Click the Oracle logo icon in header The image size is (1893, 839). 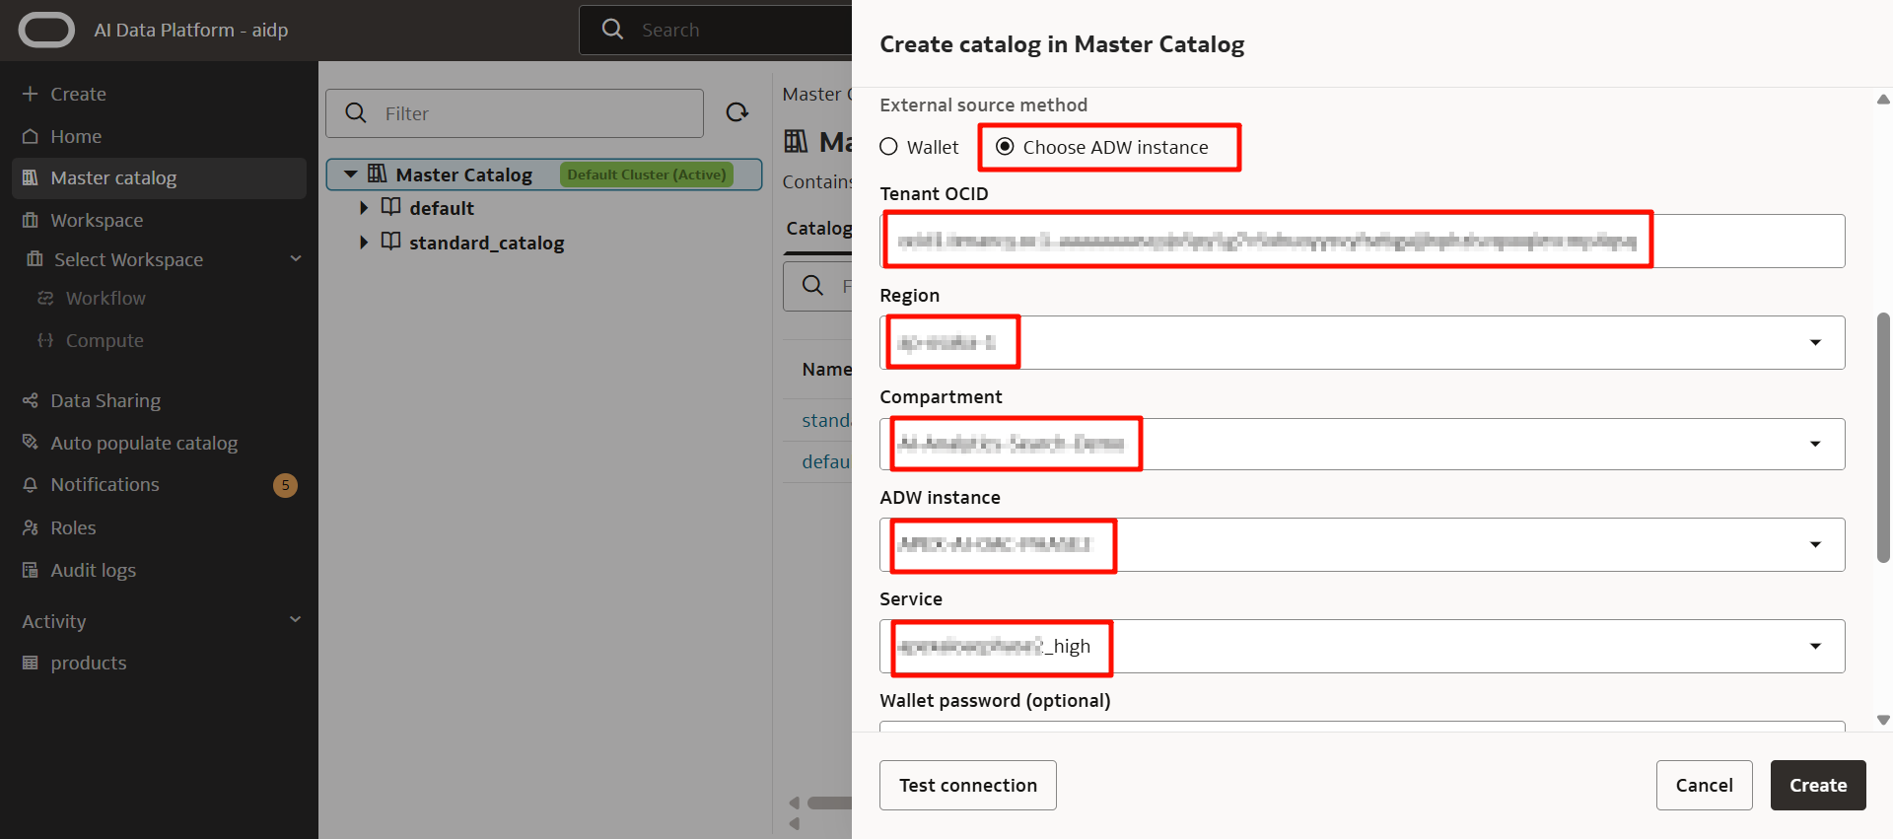click(x=46, y=30)
